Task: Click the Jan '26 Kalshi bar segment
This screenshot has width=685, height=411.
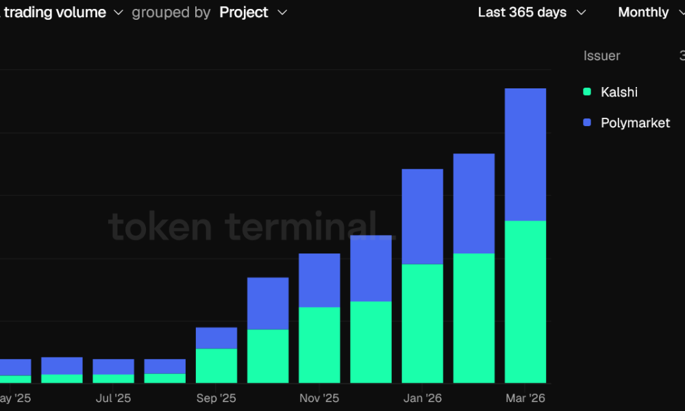Action: (x=422, y=323)
